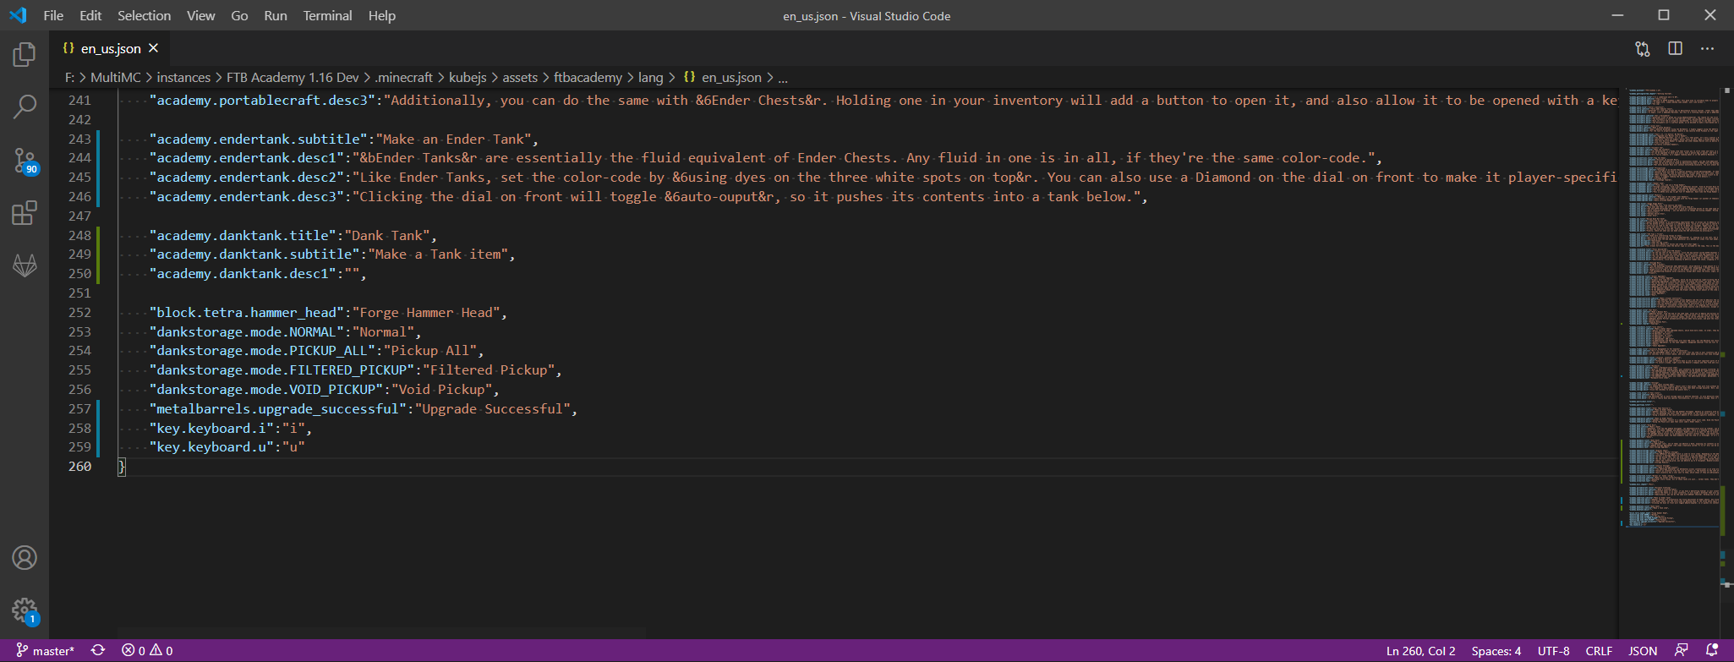The image size is (1734, 662).
Task: Click the "Dank Tank" string value
Action: (391, 235)
